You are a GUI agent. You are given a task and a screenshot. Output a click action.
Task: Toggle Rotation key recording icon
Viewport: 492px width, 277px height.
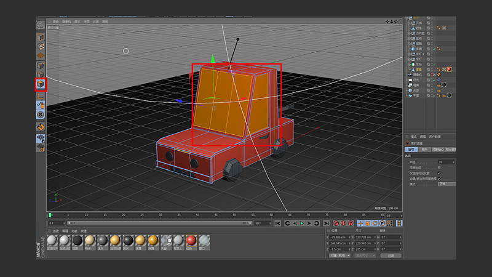tap(375, 223)
